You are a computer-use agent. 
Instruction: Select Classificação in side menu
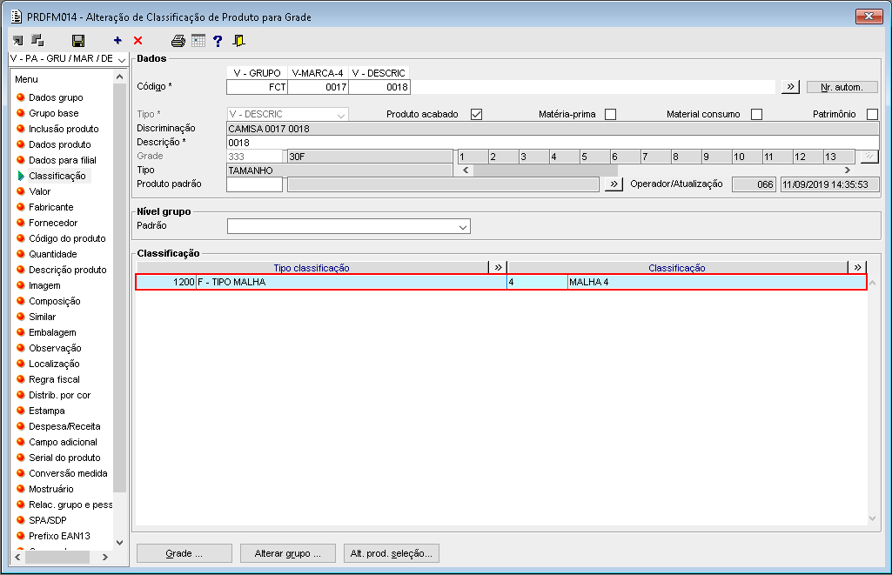point(57,176)
